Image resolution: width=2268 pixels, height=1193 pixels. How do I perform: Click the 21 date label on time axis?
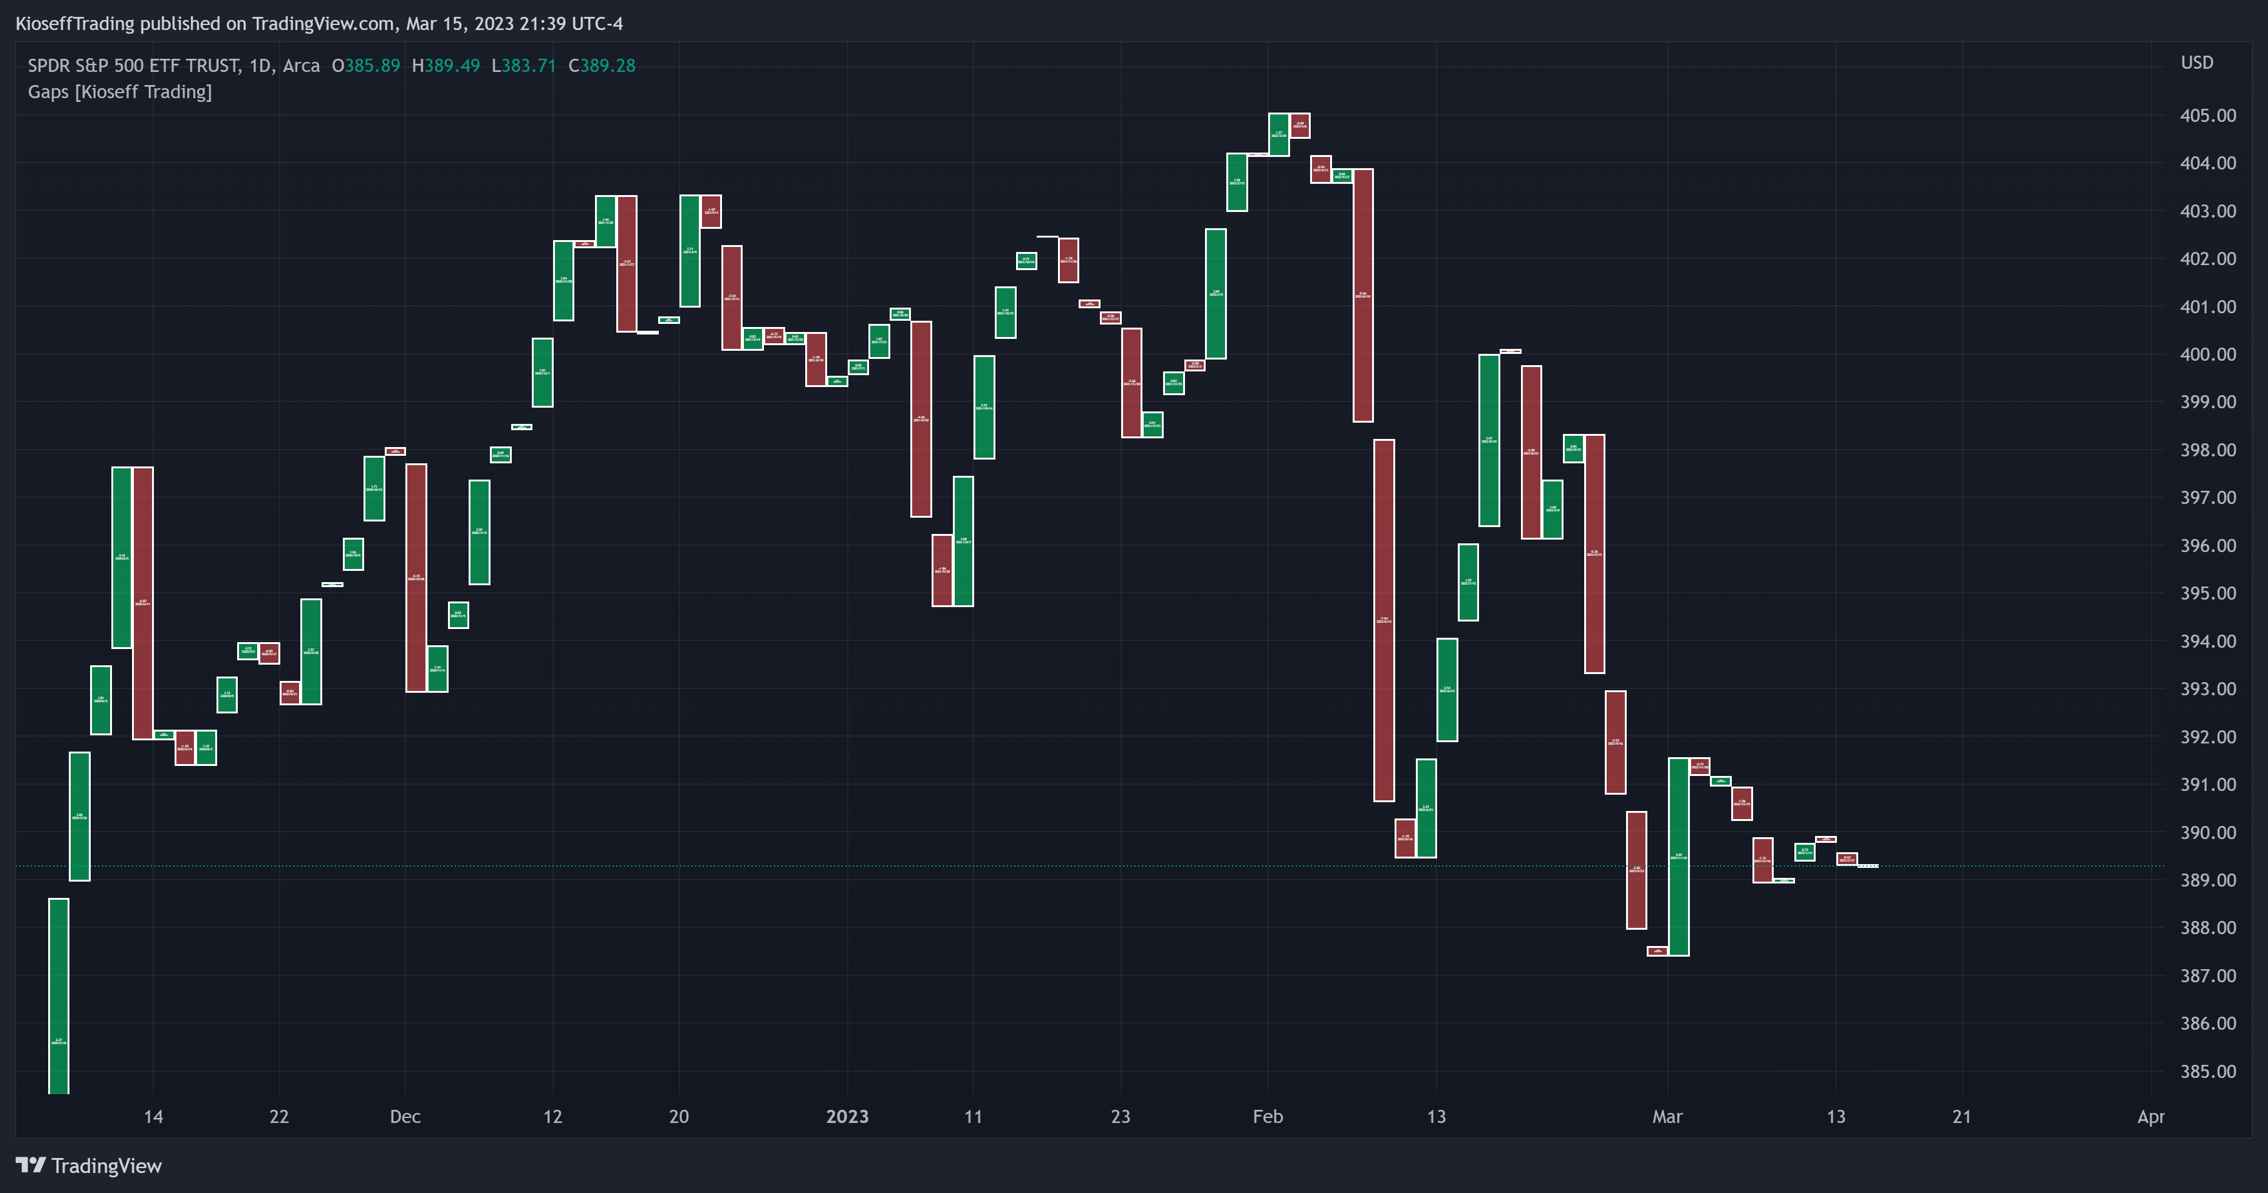click(1961, 1117)
